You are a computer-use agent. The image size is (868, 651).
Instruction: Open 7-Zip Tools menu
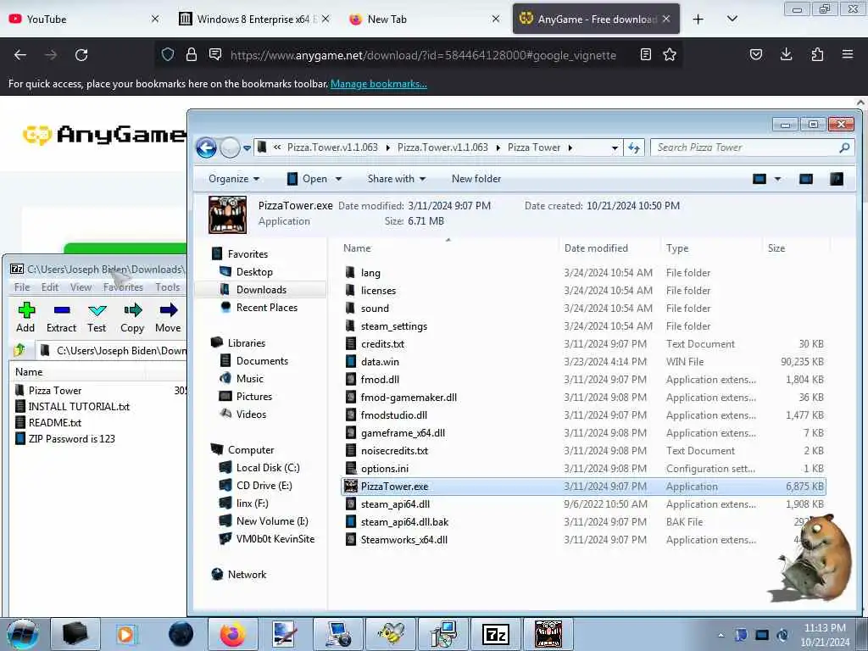168,287
